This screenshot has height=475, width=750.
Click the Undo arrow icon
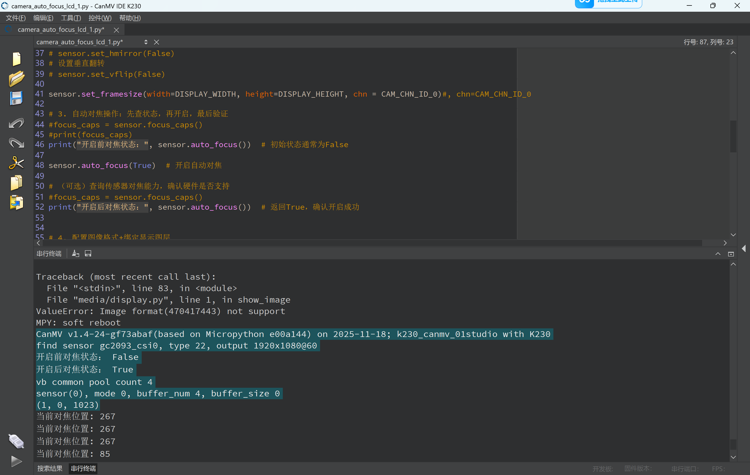point(16,123)
